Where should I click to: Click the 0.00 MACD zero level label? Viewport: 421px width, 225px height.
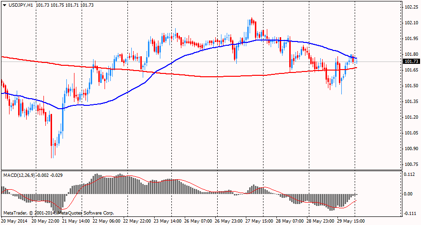tap(410, 194)
